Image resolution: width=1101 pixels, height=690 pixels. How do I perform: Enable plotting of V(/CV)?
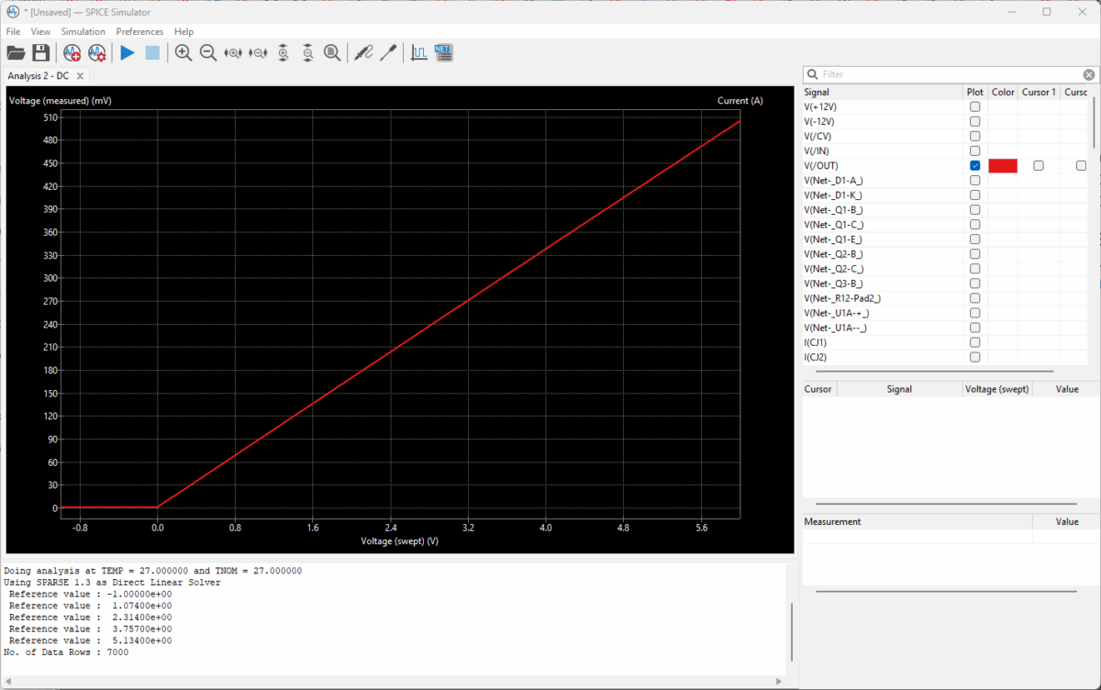coord(974,136)
